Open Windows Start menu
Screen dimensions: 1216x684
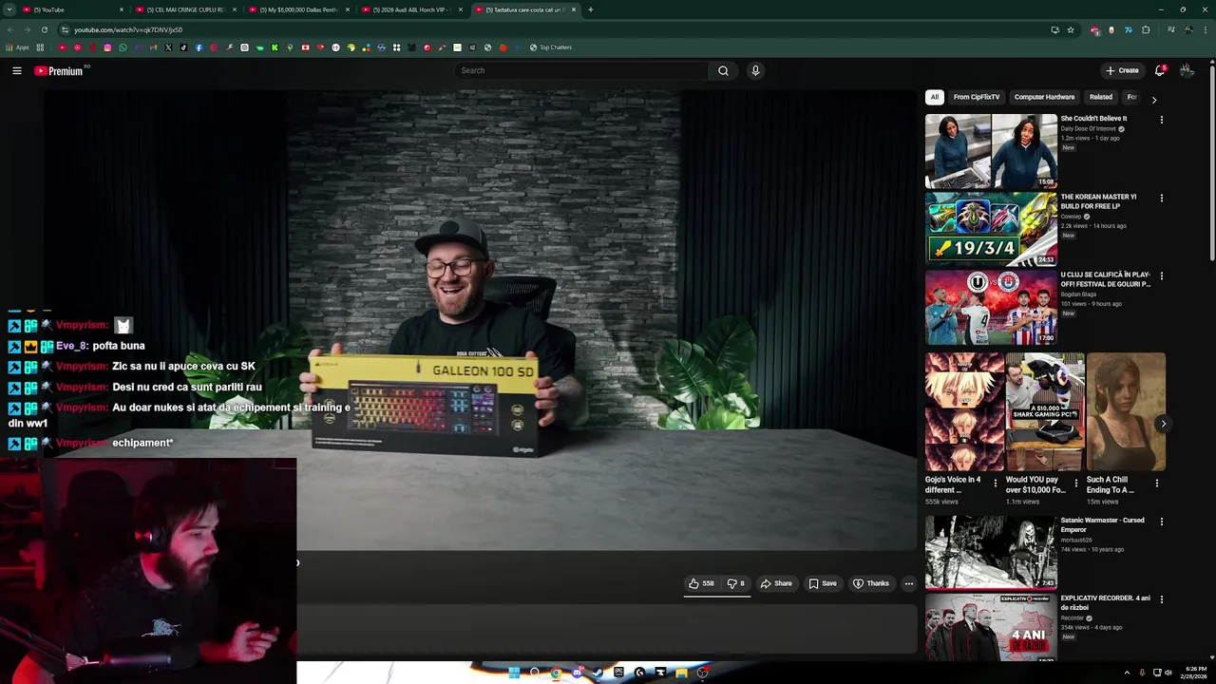pyautogui.click(x=514, y=673)
